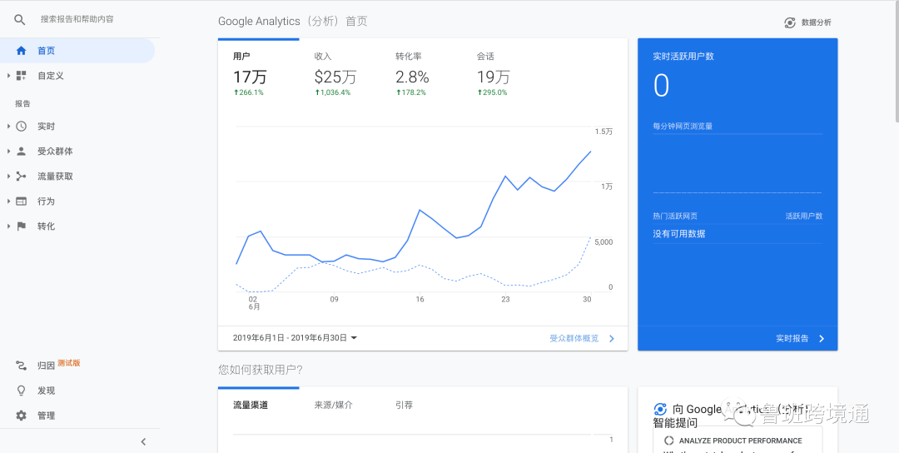Collapse the left sidebar with the chevron
Image resolution: width=899 pixels, height=453 pixels.
pos(143,441)
